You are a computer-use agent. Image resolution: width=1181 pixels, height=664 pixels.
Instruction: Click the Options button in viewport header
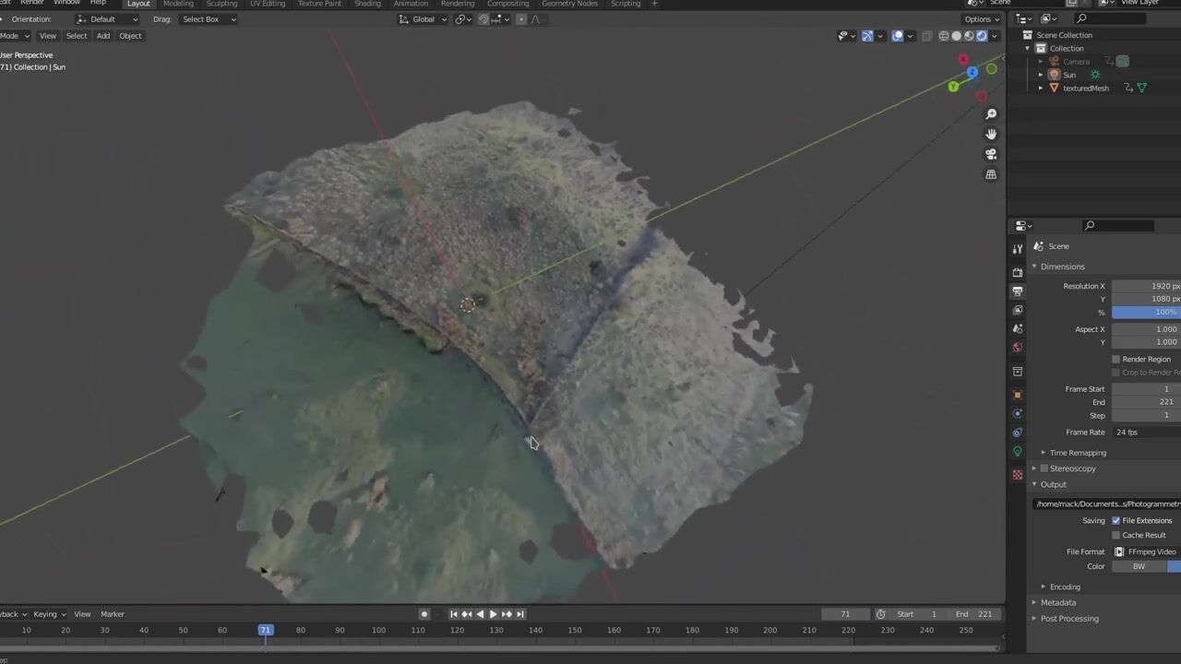(981, 19)
